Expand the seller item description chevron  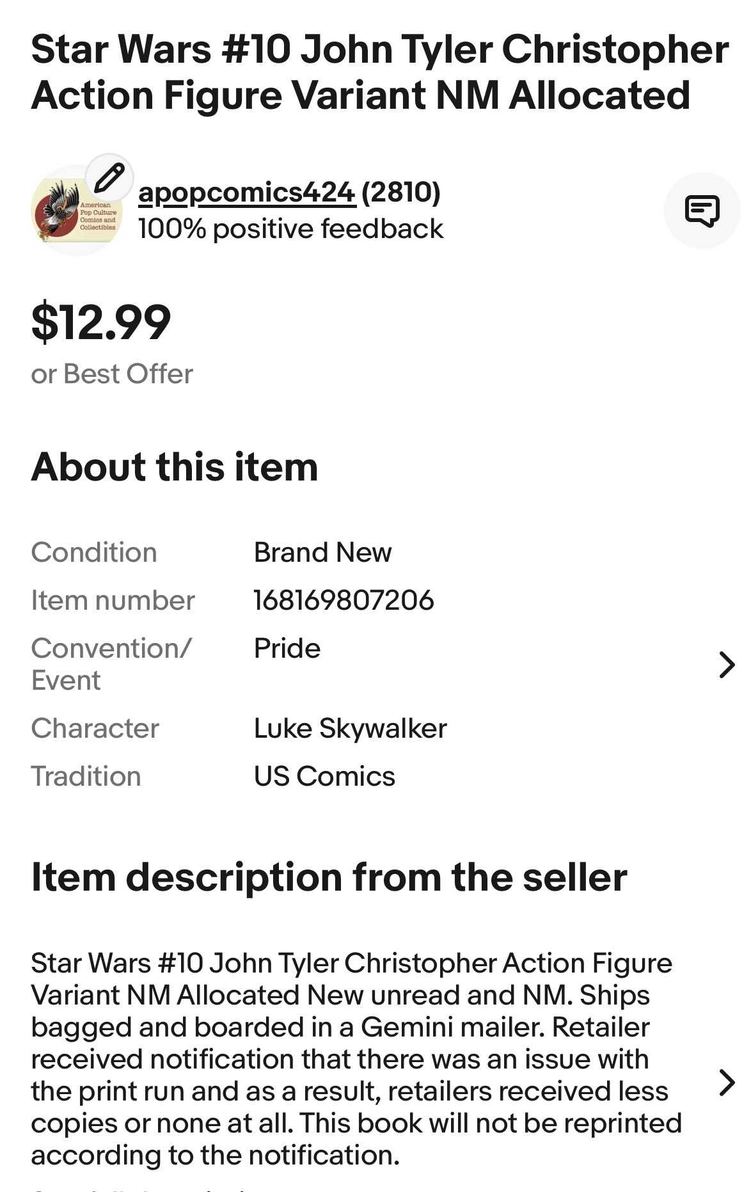727,1083
